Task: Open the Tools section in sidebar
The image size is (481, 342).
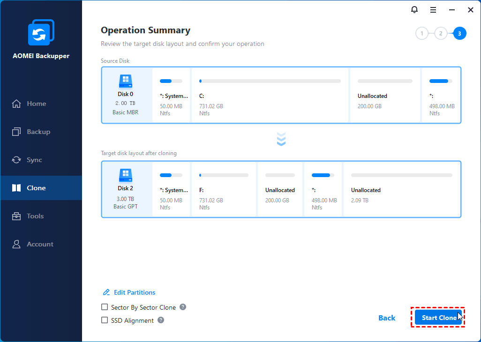Action: point(35,216)
